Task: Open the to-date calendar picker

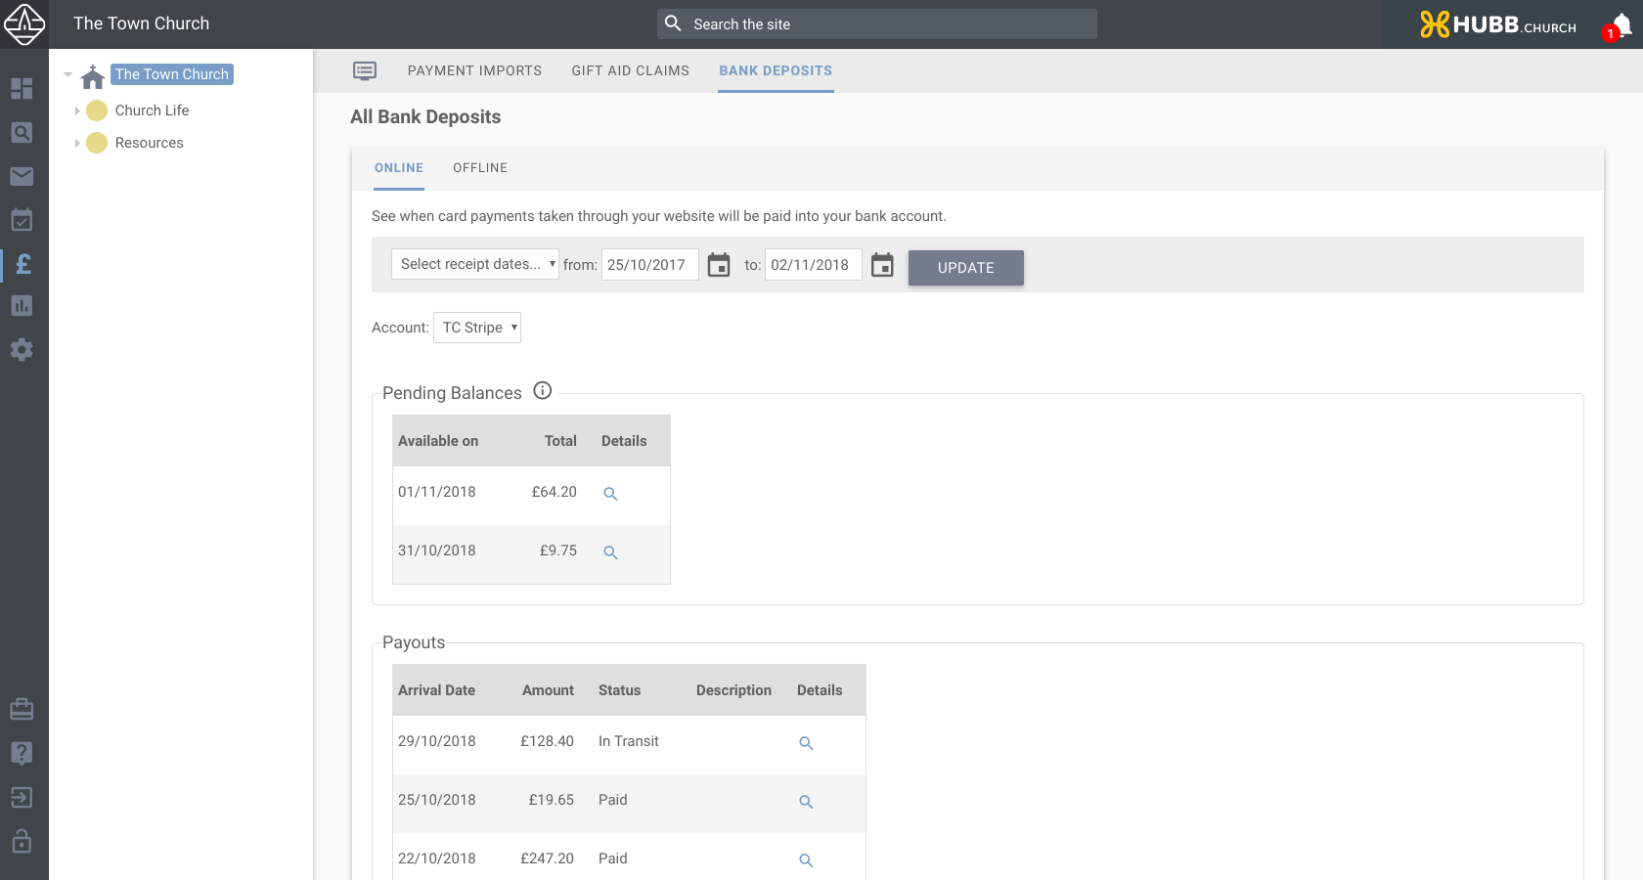Action: (x=882, y=265)
